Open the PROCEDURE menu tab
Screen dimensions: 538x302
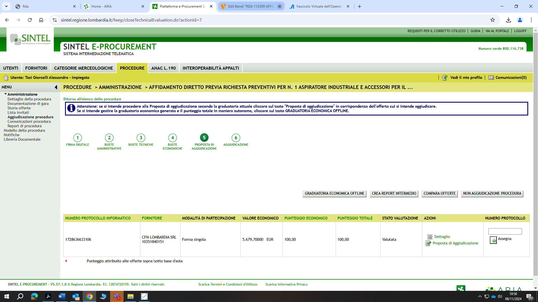click(x=132, y=68)
